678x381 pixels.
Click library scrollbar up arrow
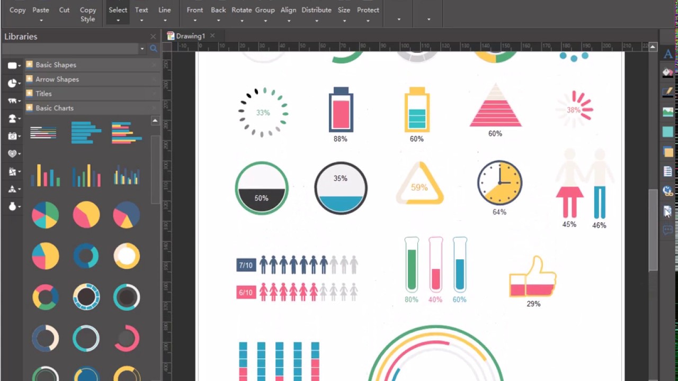pos(155,121)
